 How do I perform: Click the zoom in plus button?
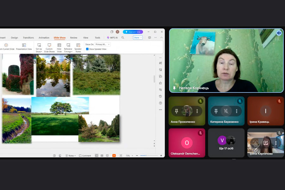pyautogui.click(x=161, y=155)
